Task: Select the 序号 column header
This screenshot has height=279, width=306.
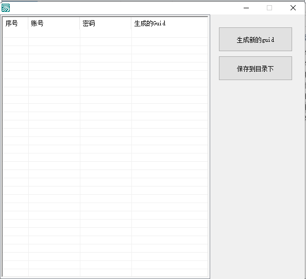Action: [x=15, y=23]
